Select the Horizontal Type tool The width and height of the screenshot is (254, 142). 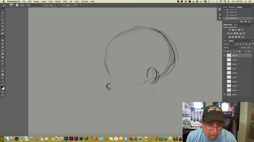pos(2,64)
